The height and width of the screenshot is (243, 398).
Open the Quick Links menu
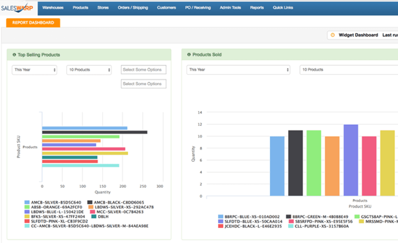pos(283,8)
